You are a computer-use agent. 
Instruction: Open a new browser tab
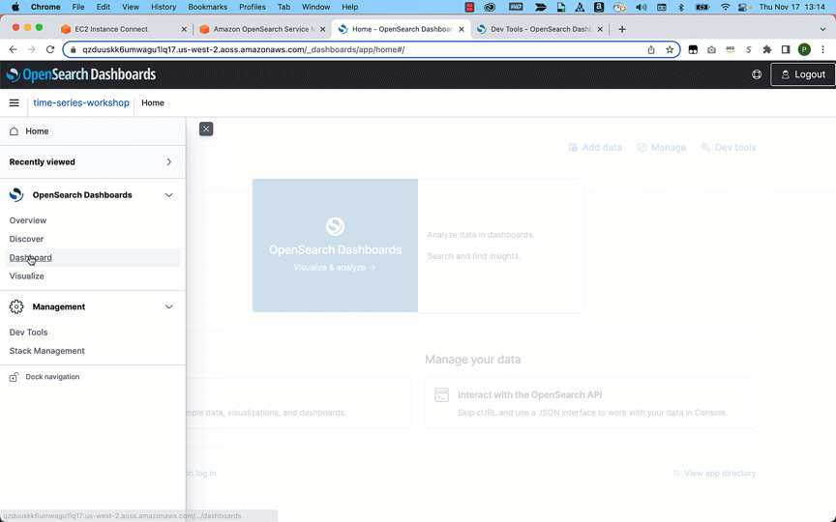621,29
